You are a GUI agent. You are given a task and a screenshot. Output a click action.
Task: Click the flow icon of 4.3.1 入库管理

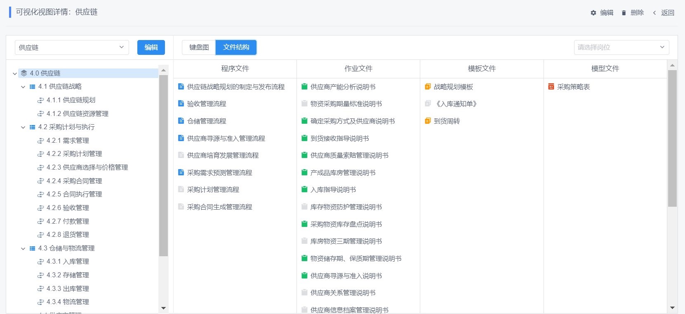(40, 262)
